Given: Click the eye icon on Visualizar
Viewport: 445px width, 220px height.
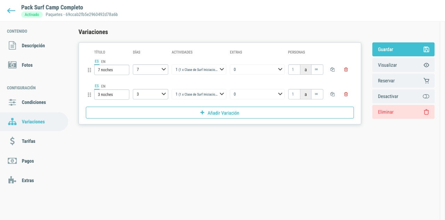Looking at the screenshot, I should click(426, 65).
